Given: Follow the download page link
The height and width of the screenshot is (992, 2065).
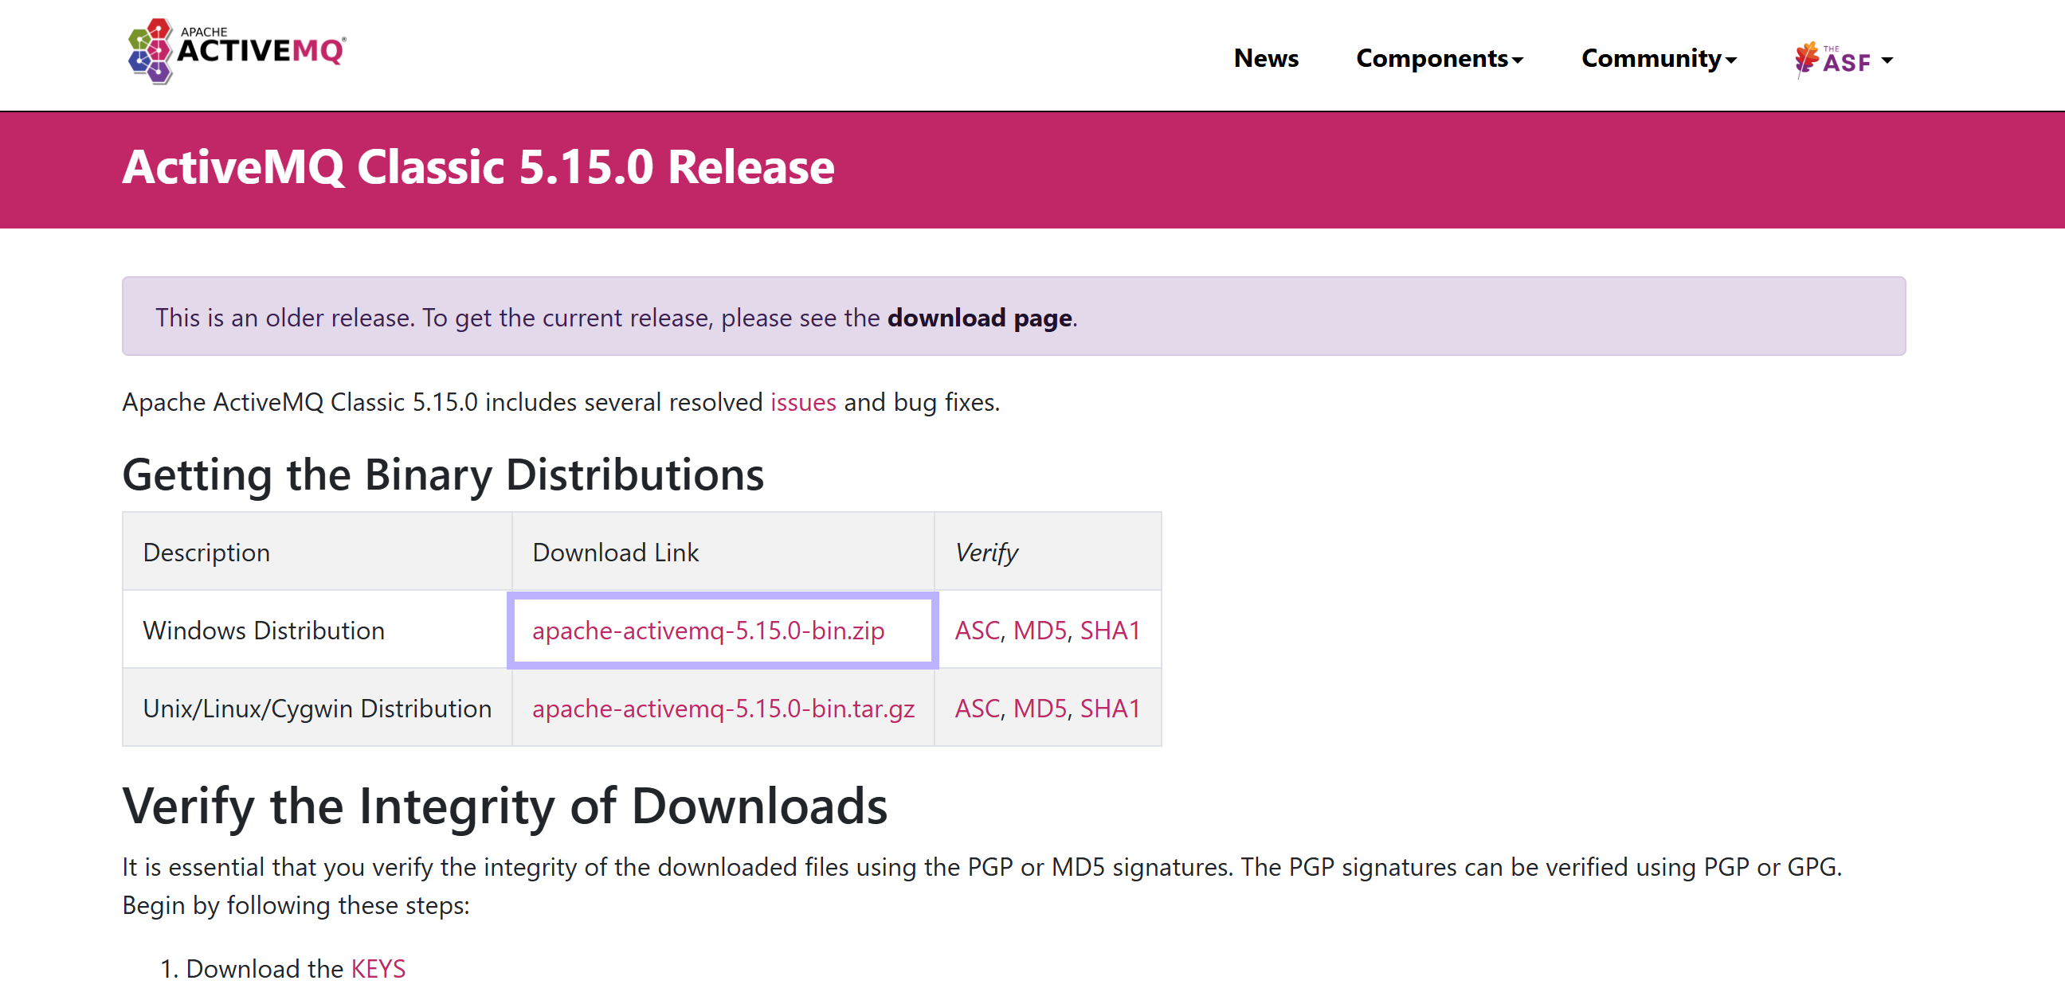Looking at the screenshot, I should 979,318.
